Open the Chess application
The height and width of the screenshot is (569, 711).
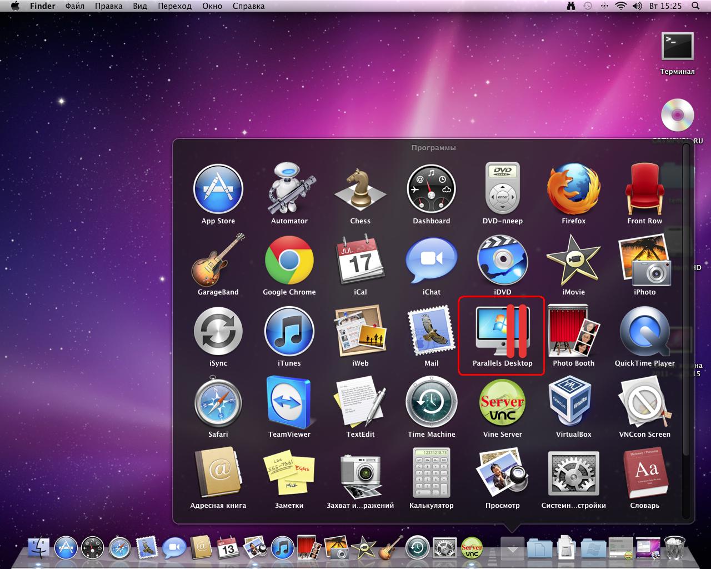pos(360,189)
